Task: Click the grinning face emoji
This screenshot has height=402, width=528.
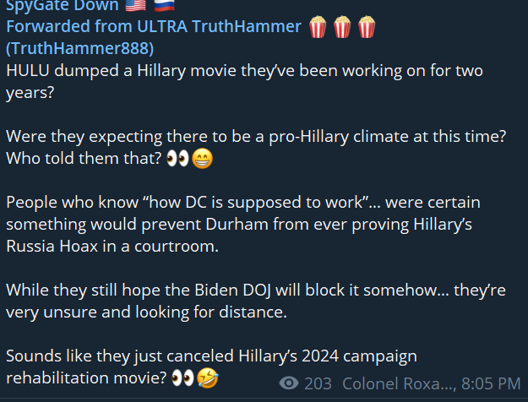Action: [203, 159]
